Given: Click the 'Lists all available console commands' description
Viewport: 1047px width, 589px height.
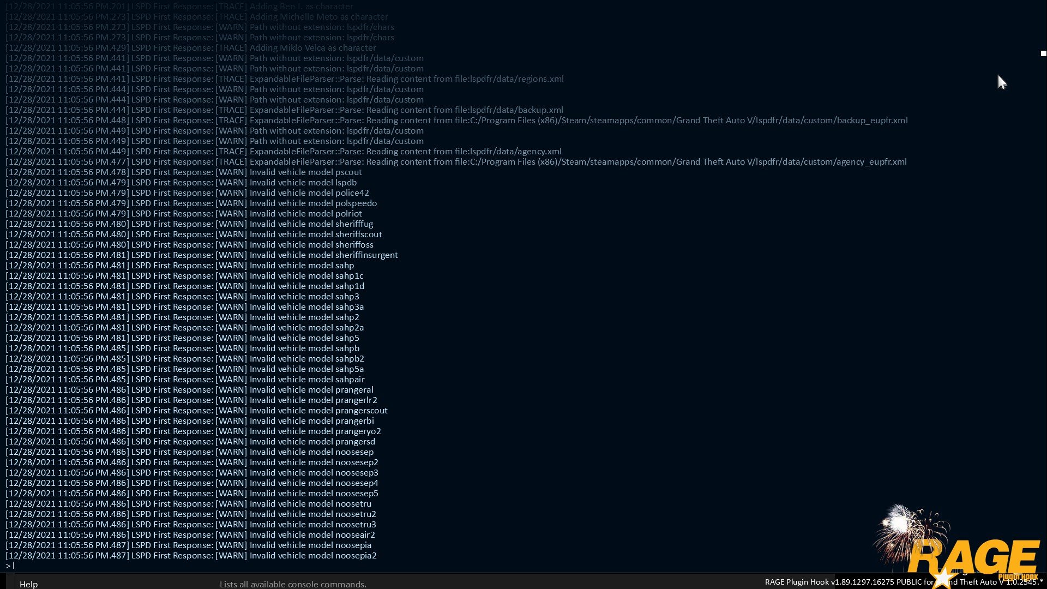Looking at the screenshot, I should coord(293,584).
